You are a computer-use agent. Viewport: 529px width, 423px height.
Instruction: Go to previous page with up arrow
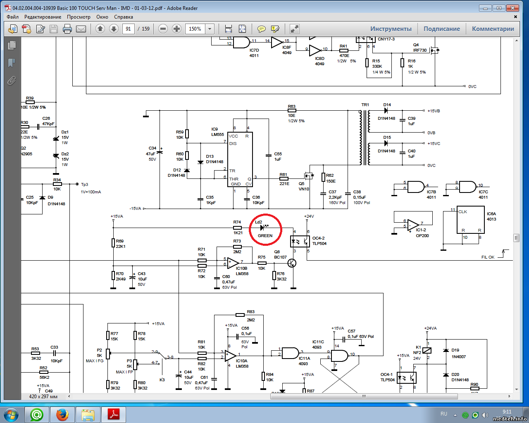[x=100, y=29]
